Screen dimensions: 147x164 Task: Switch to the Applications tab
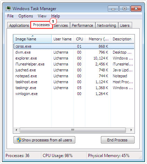[19, 25]
